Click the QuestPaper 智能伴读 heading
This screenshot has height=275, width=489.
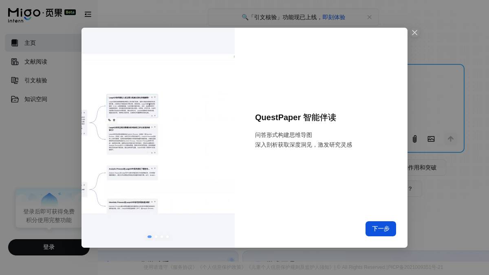pyautogui.click(x=295, y=117)
